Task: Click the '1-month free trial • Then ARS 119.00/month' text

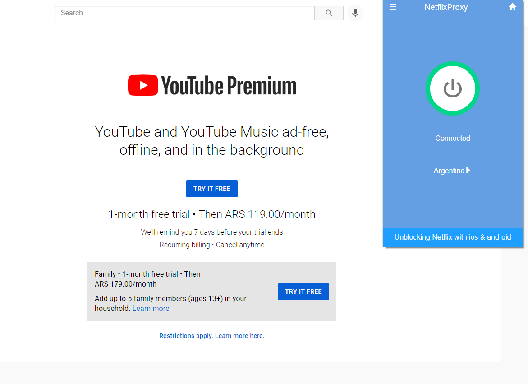Action: click(212, 214)
